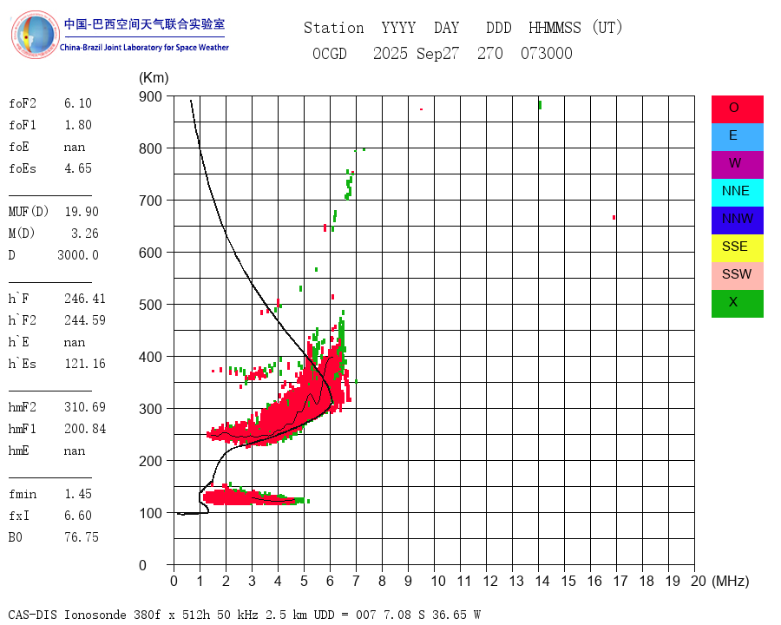Click the h`F2 value 244.59
This screenshot has height=625, width=781.
[85, 320]
